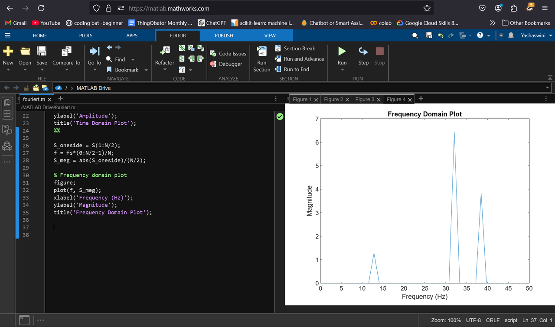555x327 pixels.
Task: Open the Workspace grid sidebar icon
Action: (x=7, y=114)
